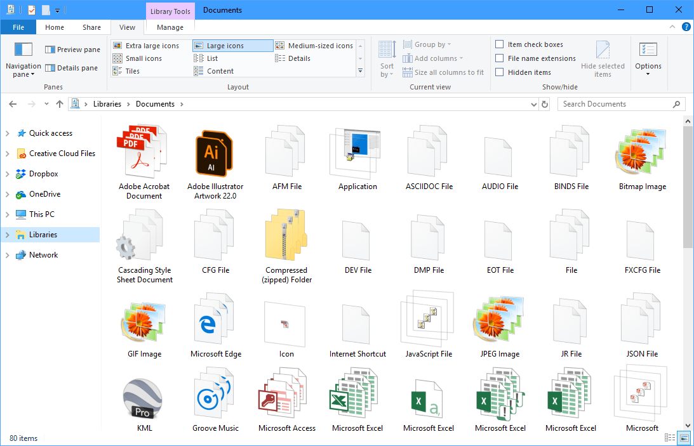Check the Hidden items checkbox

[500, 72]
